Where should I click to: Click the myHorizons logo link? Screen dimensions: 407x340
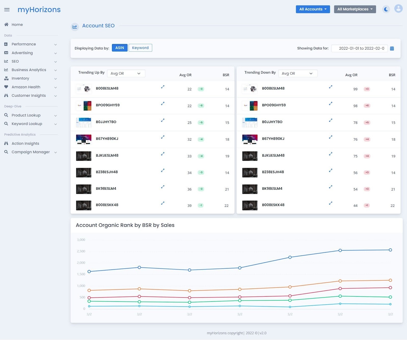39,10
